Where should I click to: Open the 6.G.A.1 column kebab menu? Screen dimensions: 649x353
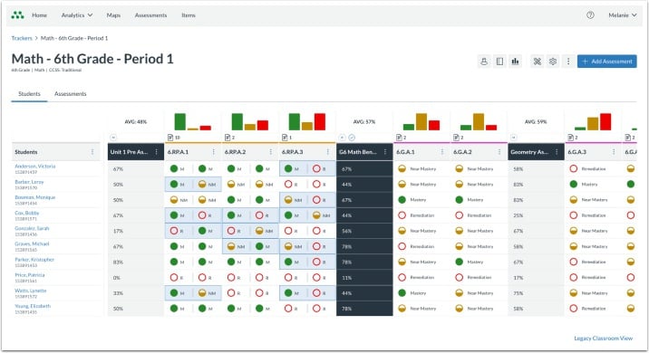pos(442,152)
